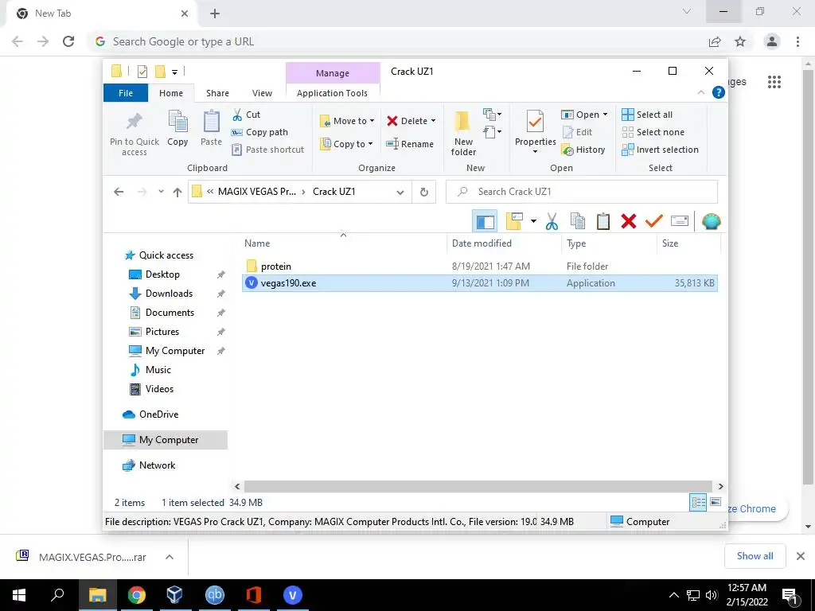Click scissors icon in secondary toolbar

(552, 221)
